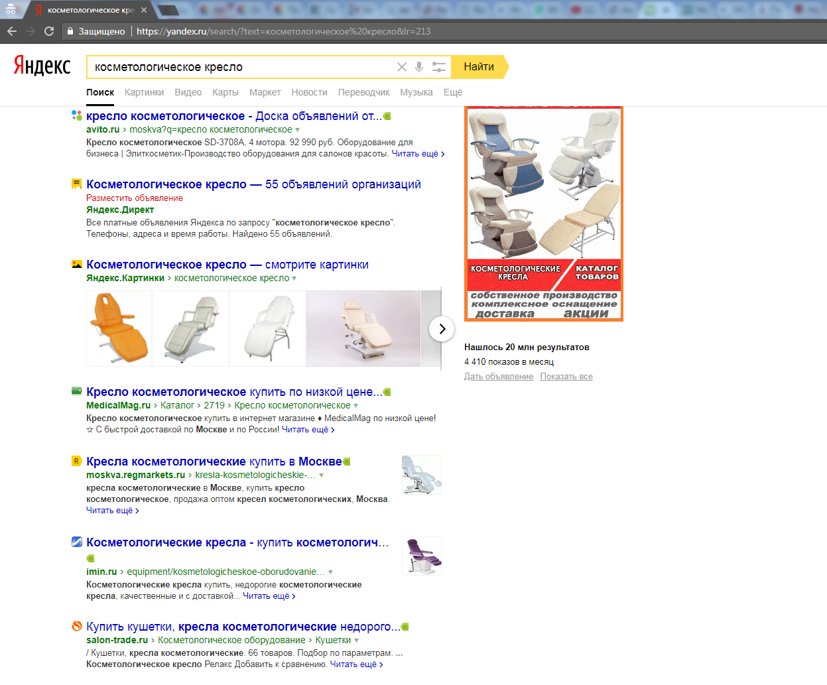Click green tag icon after MedicalMag title

coord(387,392)
